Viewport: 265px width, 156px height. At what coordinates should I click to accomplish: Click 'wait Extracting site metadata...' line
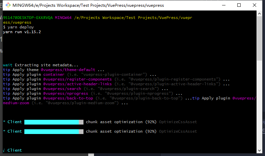pyautogui.click(x=41, y=65)
